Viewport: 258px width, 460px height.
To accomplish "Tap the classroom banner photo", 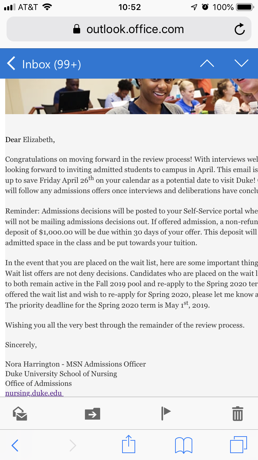I will [x=131, y=96].
